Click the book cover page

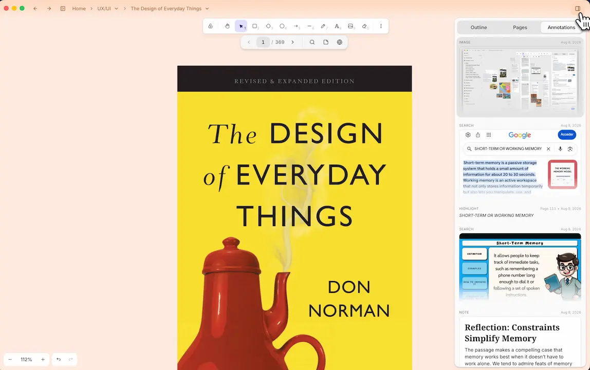[294, 217]
